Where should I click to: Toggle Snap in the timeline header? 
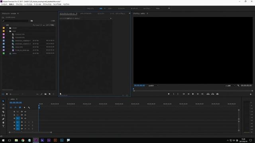click(15, 108)
